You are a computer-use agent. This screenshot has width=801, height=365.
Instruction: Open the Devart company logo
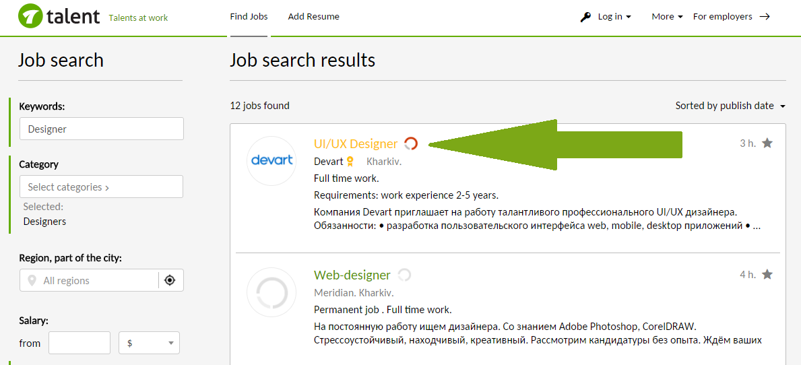click(271, 160)
